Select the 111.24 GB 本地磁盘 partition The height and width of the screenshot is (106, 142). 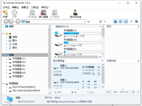click(x=88, y=70)
